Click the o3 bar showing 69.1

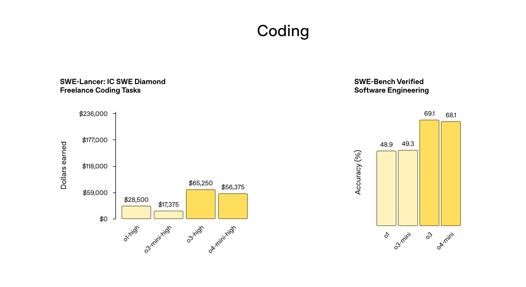pos(429,173)
